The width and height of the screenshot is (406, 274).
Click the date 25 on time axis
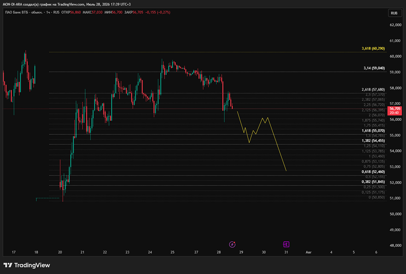173,252
